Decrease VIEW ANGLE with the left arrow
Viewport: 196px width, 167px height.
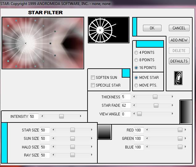(134, 114)
